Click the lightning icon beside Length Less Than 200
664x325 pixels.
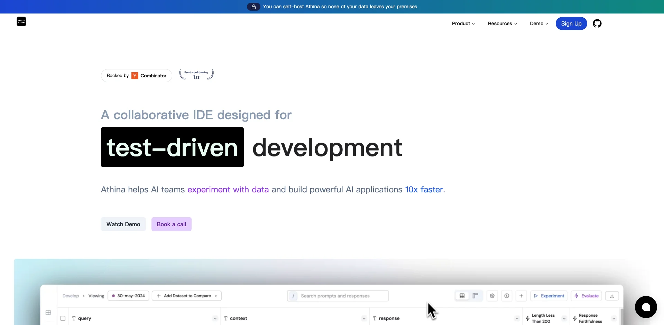(x=527, y=318)
